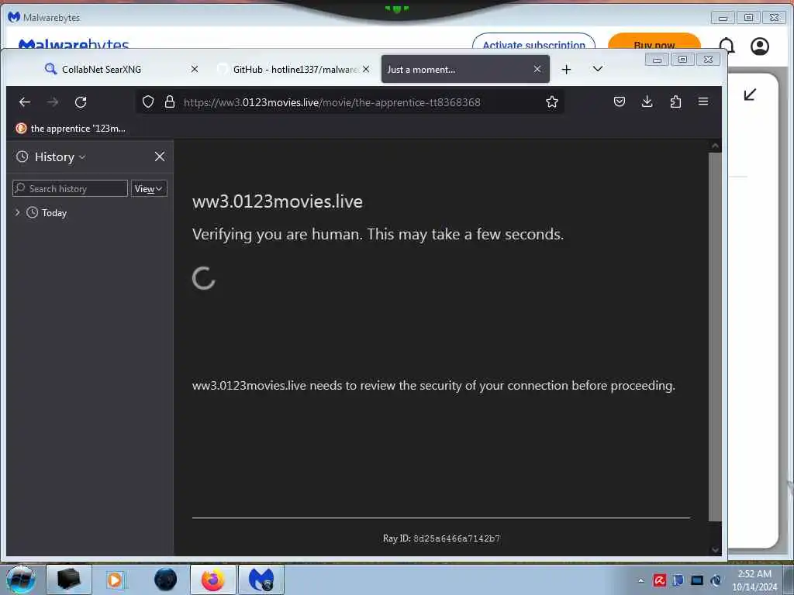
Task: Click the disabled forward arrow
Action: coord(53,102)
